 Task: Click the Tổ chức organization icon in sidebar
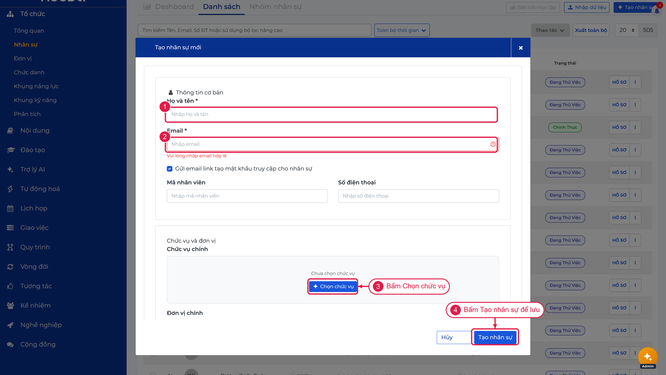click(x=10, y=14)
